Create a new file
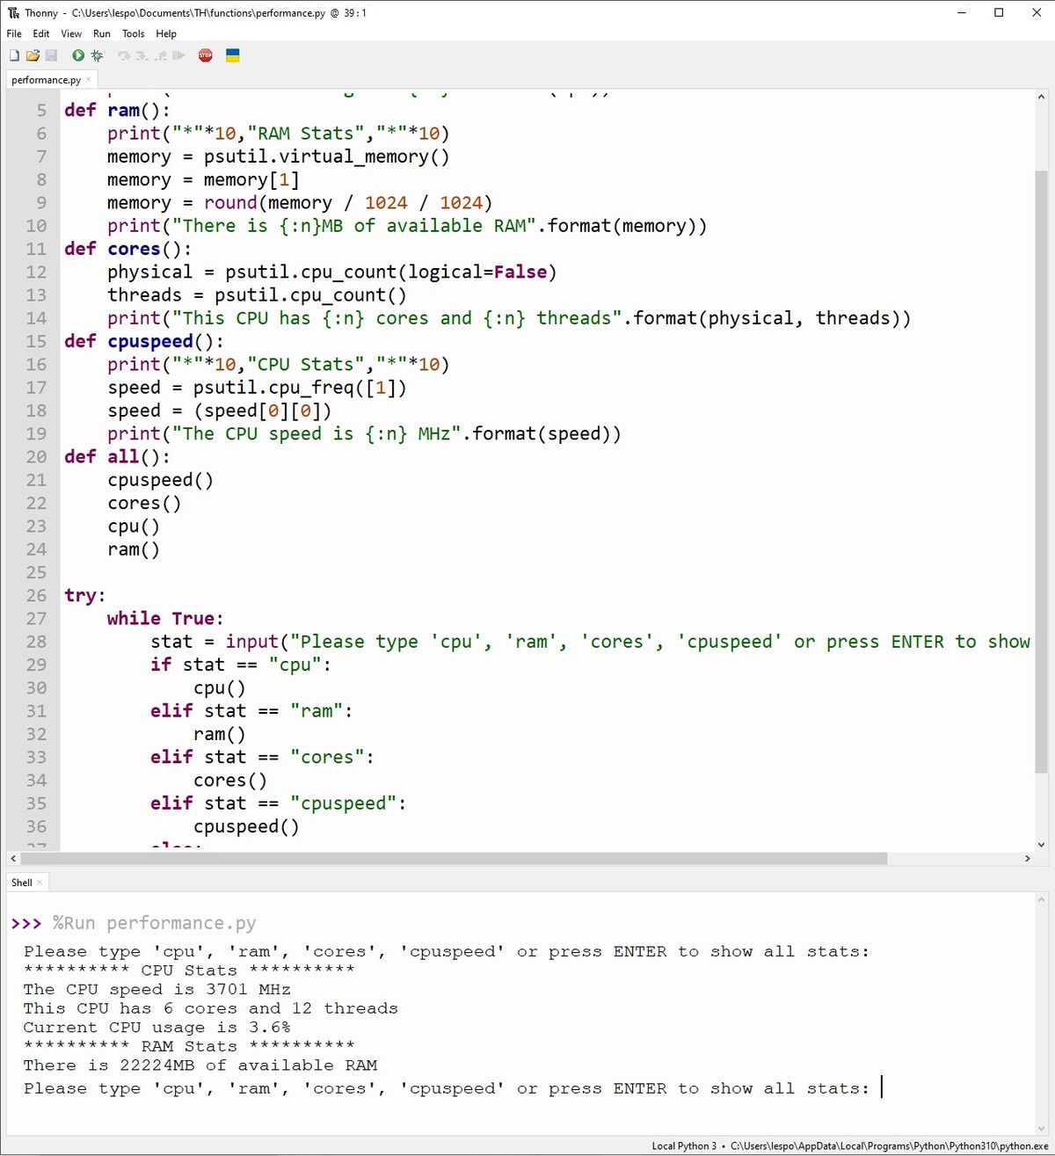The width and height of the screenshot is (1055, 1156). click(x=14, y=55)
